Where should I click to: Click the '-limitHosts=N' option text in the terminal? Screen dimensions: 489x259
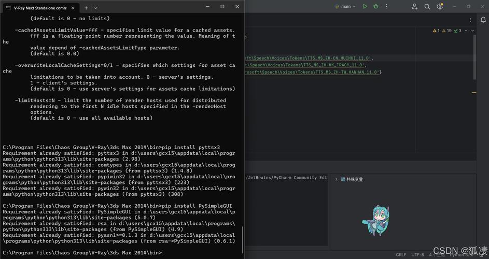pyautogui.click(x=35, y=100)
